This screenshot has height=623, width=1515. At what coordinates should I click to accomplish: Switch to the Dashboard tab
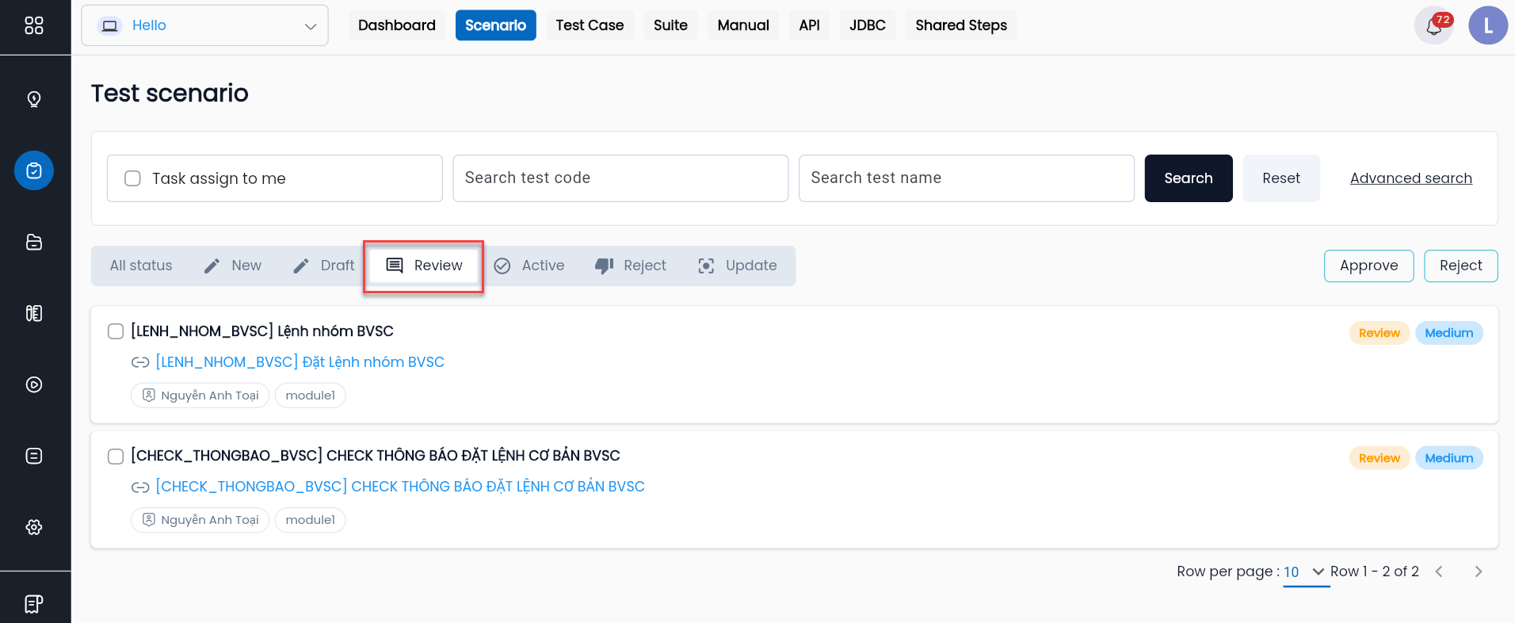[397, 25]
